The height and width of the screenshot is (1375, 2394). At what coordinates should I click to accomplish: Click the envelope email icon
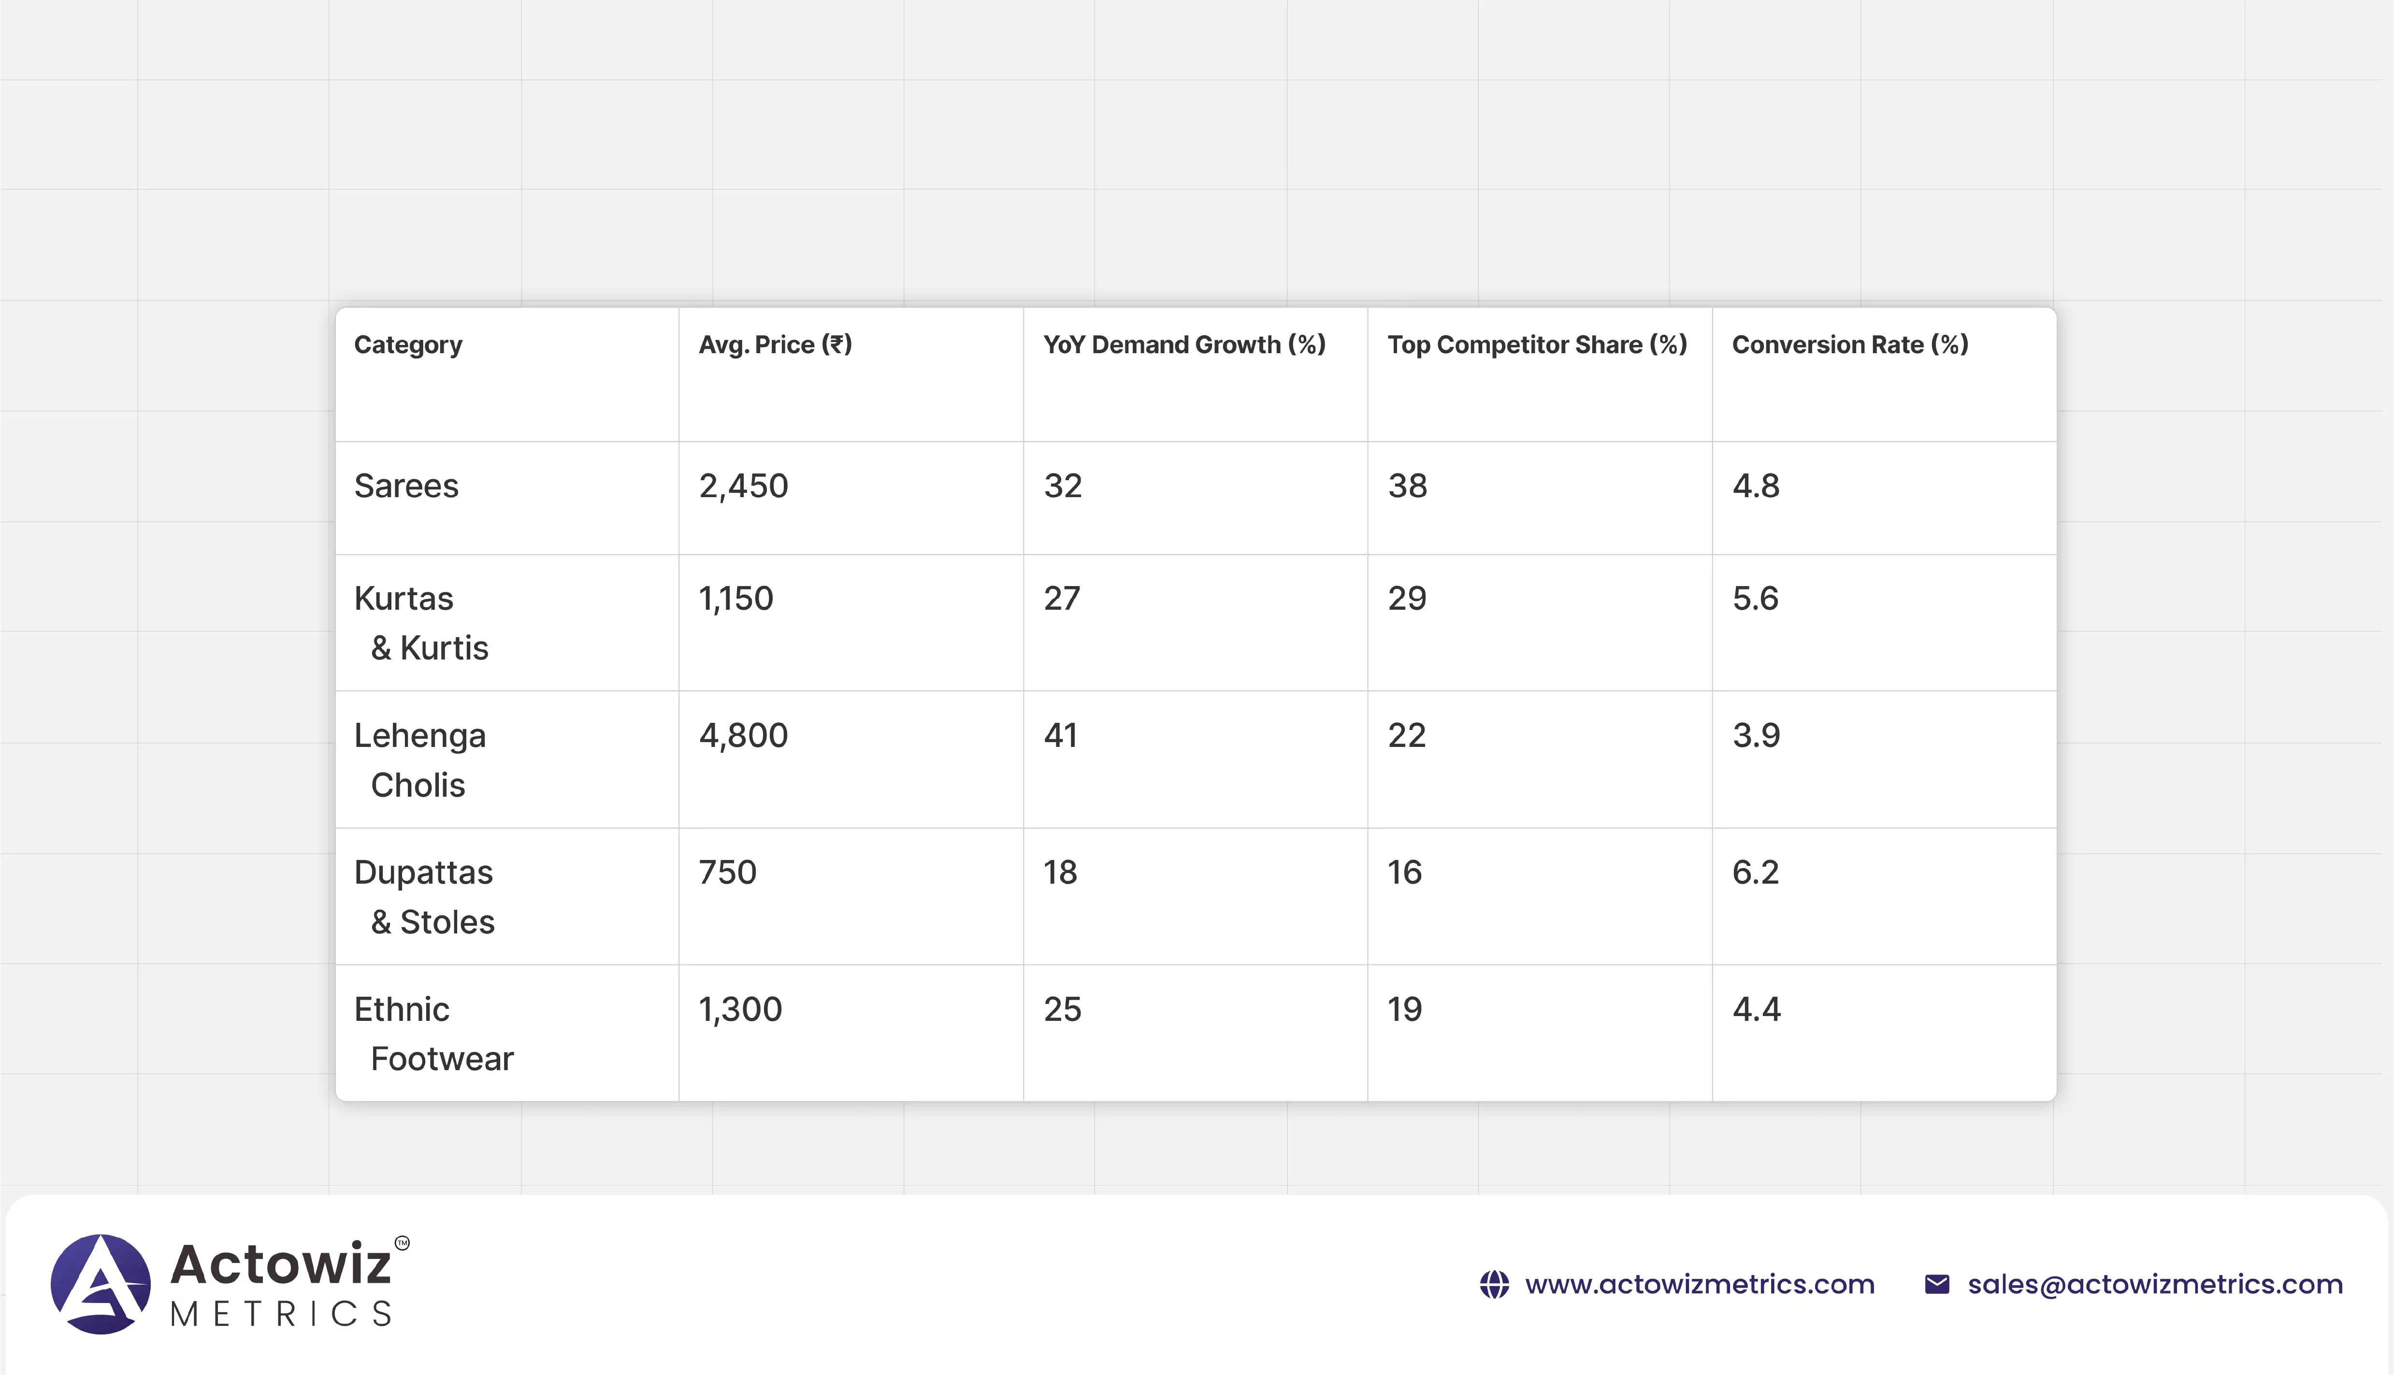1937,1284
